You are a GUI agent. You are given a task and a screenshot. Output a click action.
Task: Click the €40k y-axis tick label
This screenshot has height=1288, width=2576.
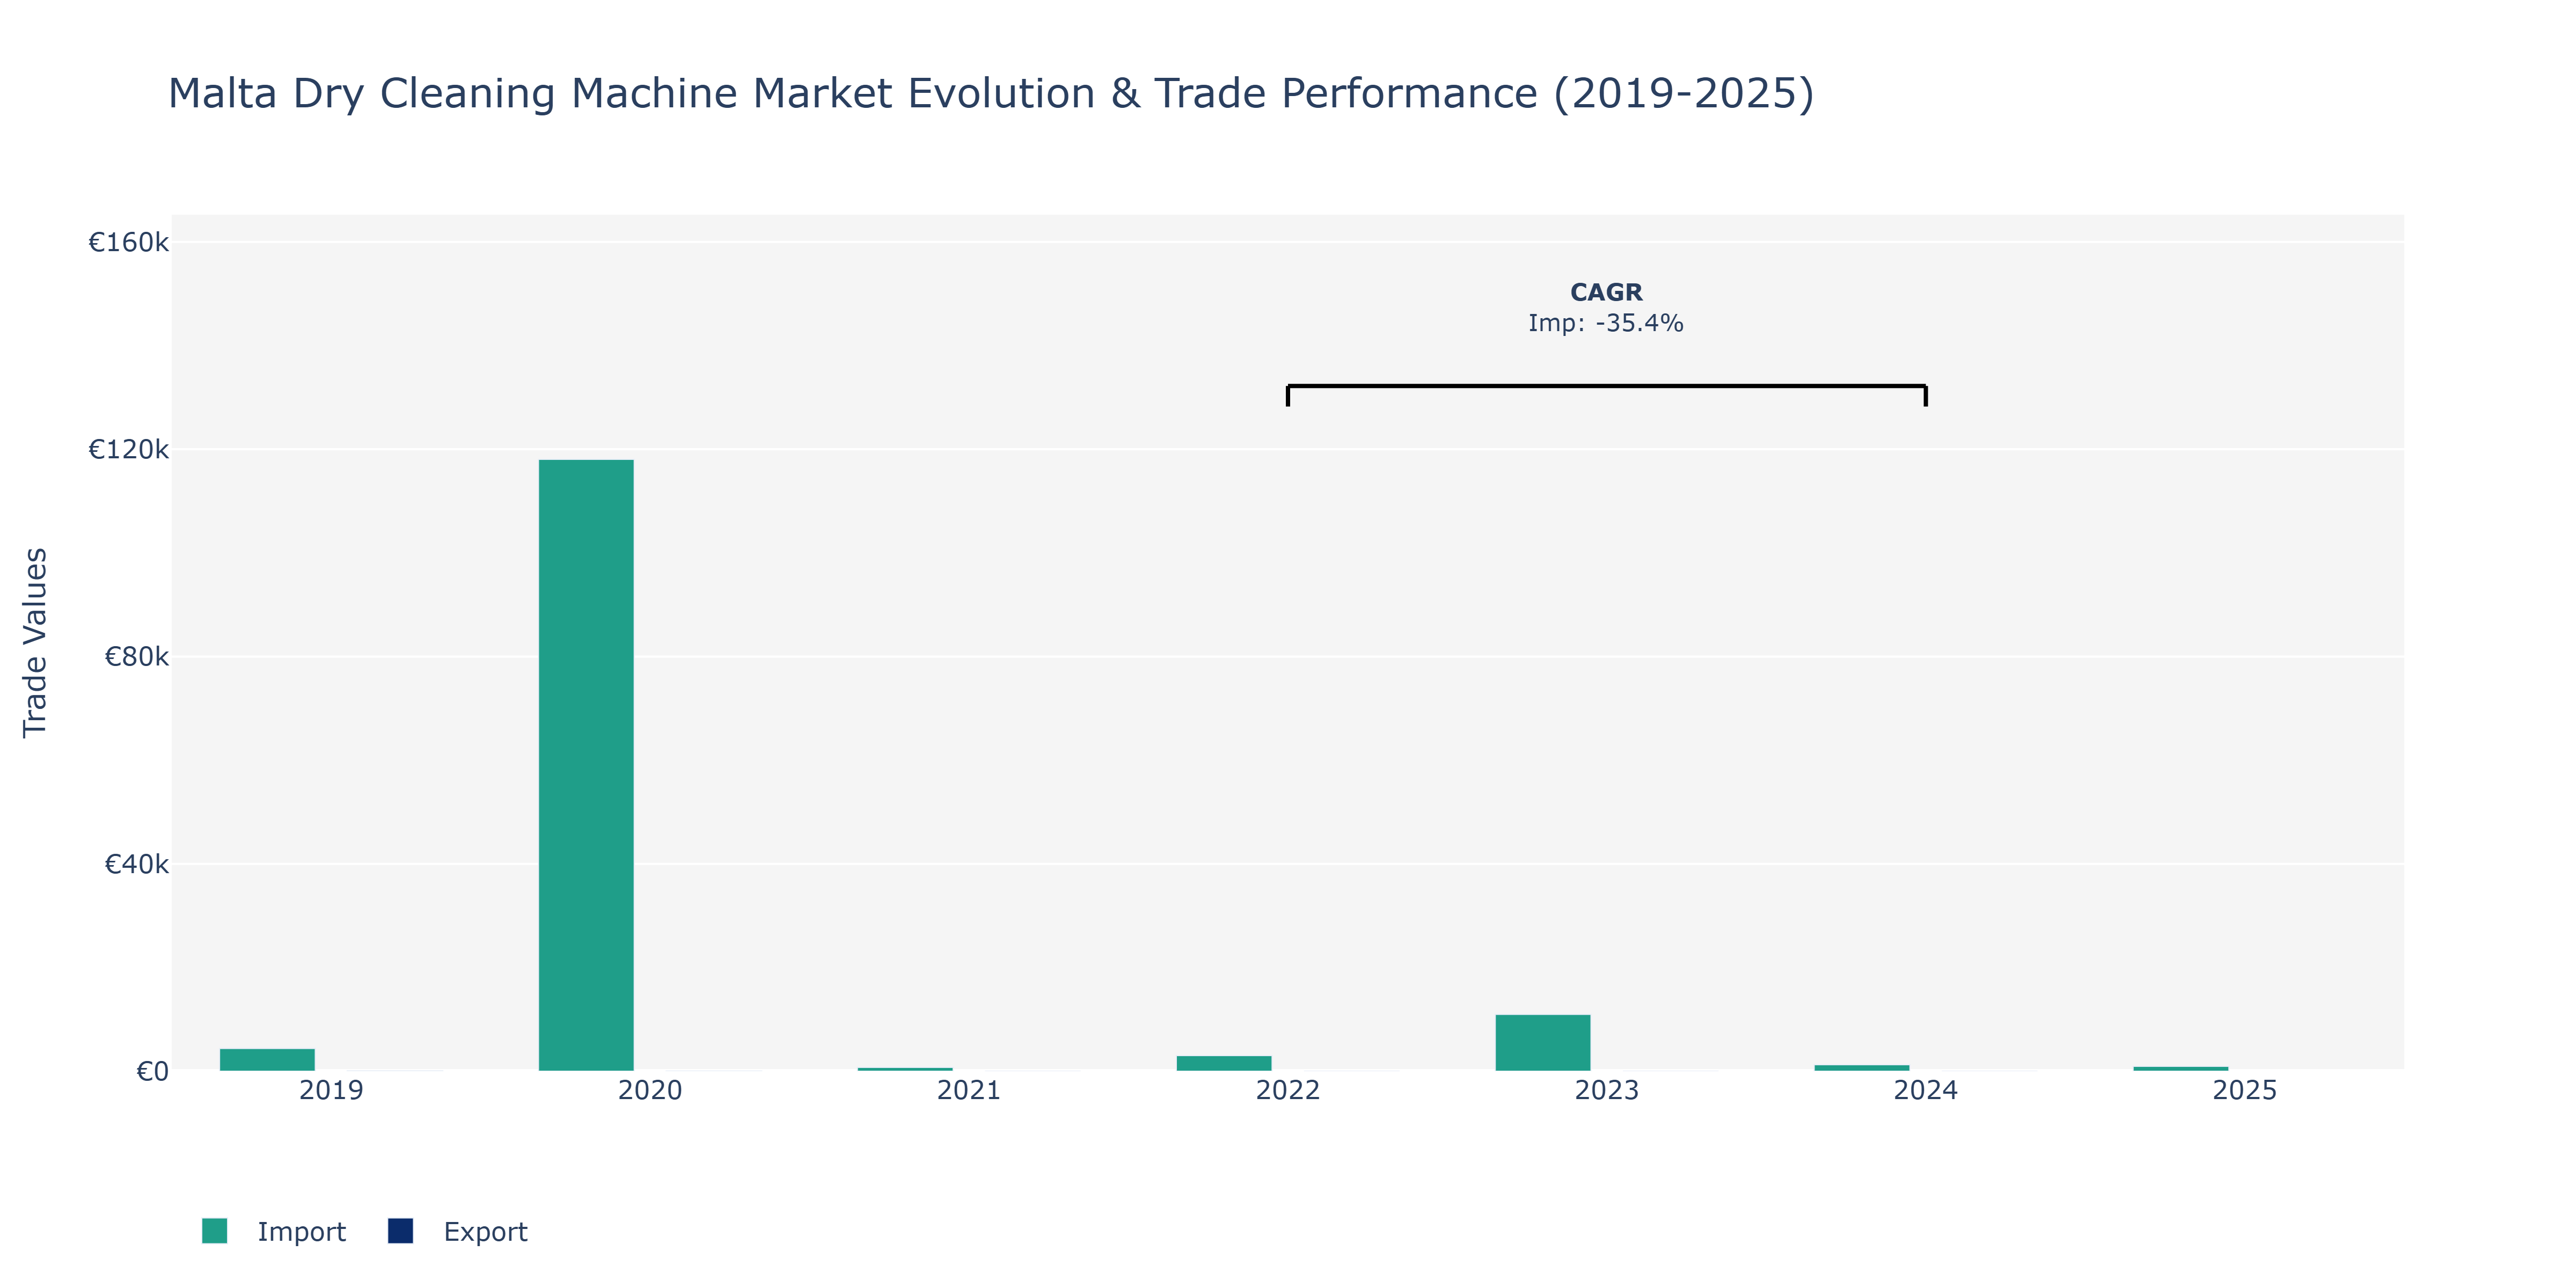[137, 864]
